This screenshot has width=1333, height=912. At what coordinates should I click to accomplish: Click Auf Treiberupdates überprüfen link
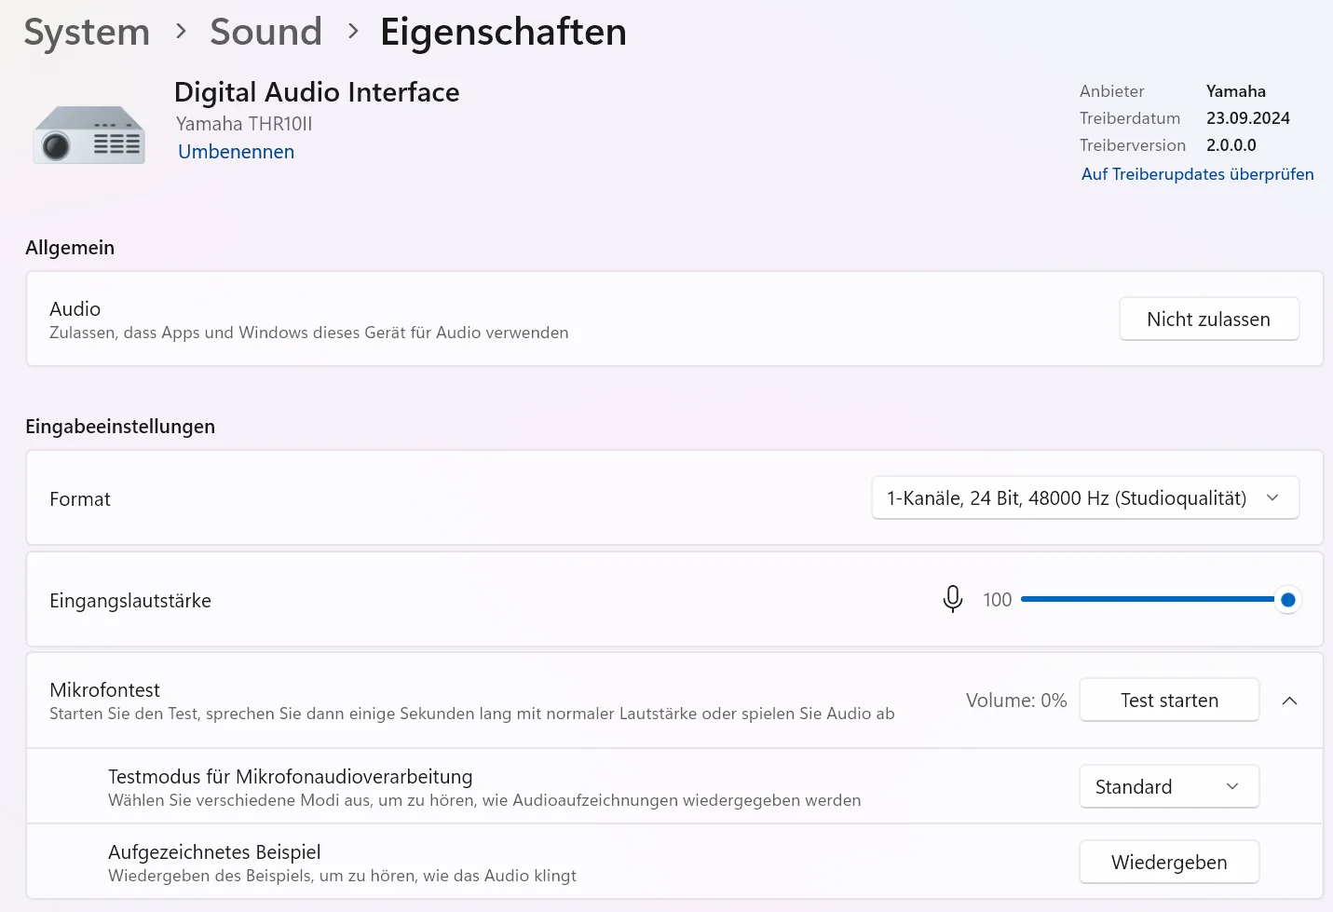pos(1197,174)
